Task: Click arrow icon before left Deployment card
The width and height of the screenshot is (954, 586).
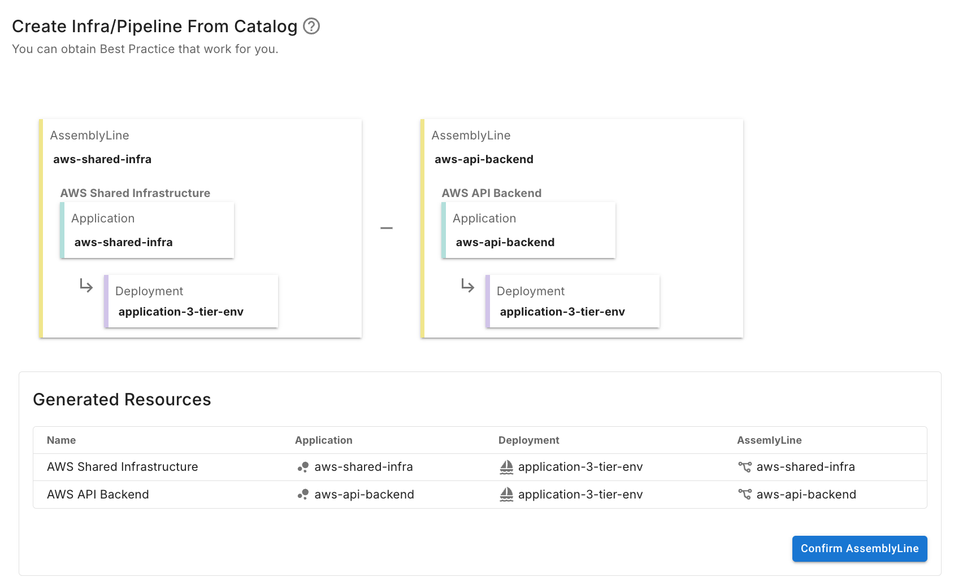Action: click(86, 286)
